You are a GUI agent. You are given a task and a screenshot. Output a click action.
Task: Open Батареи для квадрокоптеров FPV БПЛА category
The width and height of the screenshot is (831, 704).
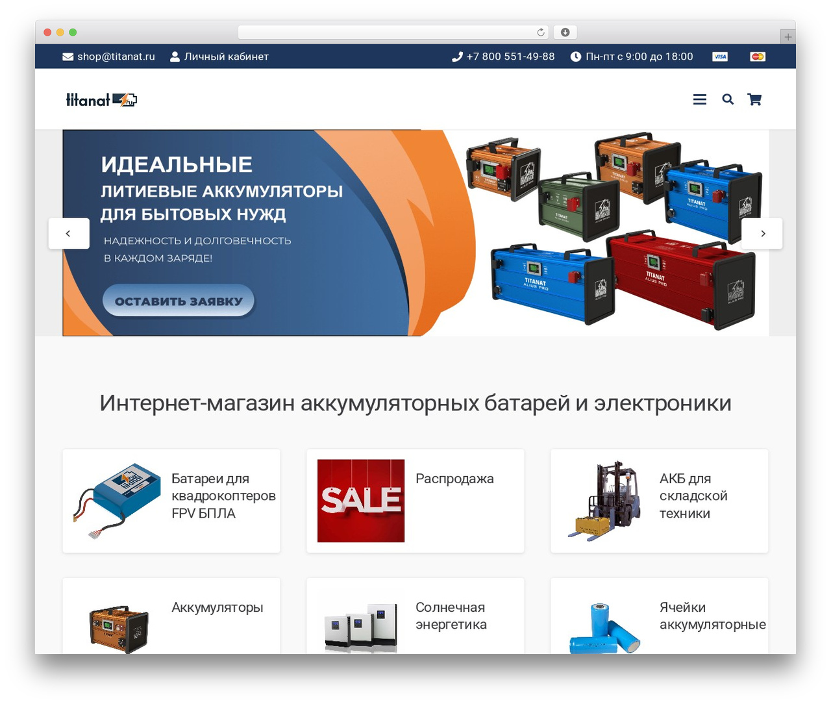tap(171, 501)
